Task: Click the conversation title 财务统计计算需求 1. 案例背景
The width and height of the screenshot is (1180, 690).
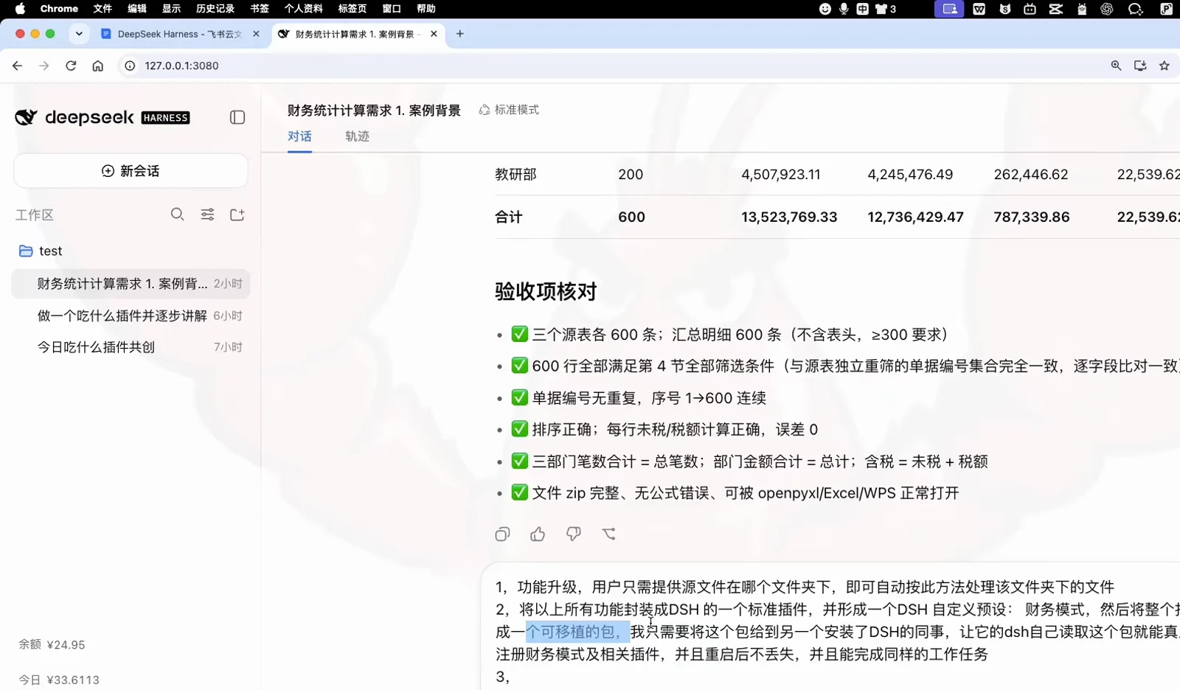Action: [x=374, y=111]
